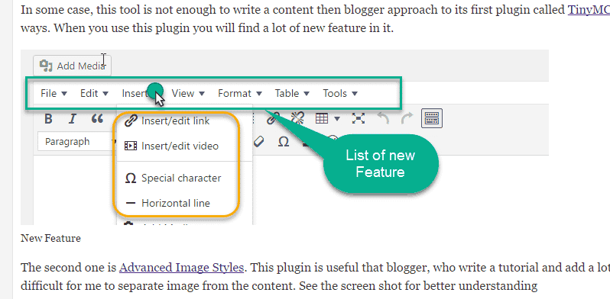Toggle fullscreen editor mode
Screen dimensions: 610x299
pos(359,118)
